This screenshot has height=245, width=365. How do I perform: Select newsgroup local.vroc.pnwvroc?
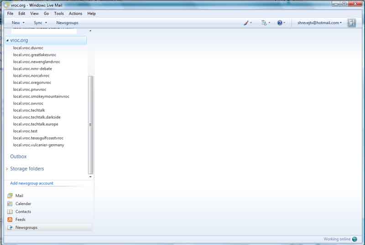pos(30,89)
